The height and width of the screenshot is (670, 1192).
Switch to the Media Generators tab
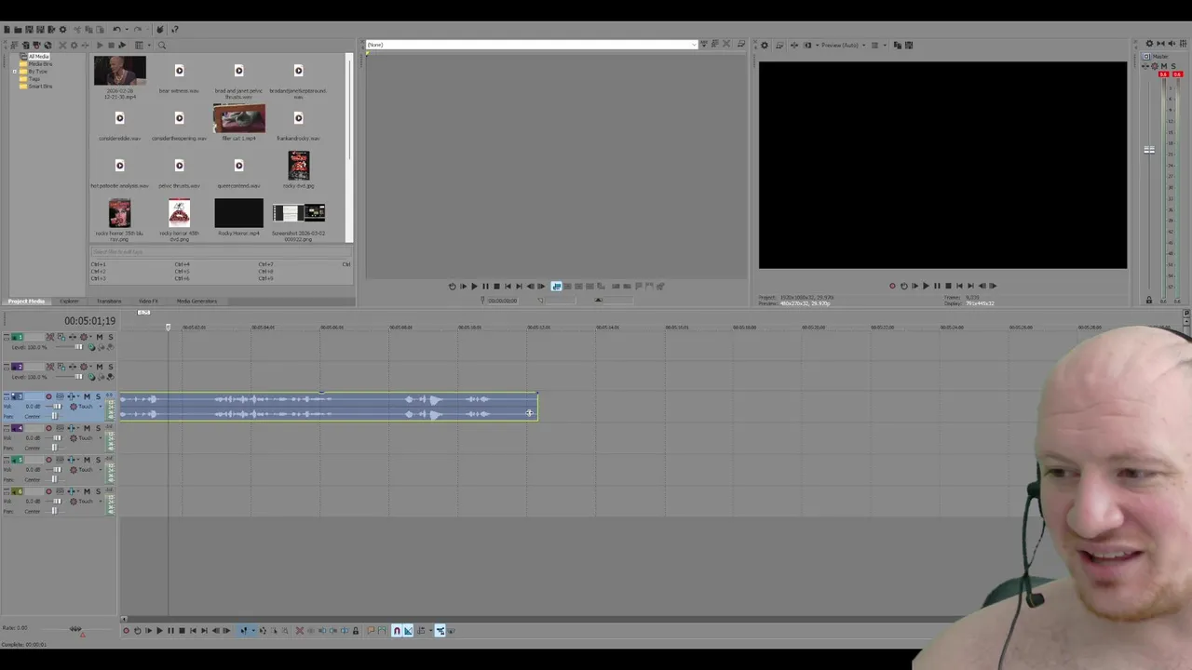196,301
